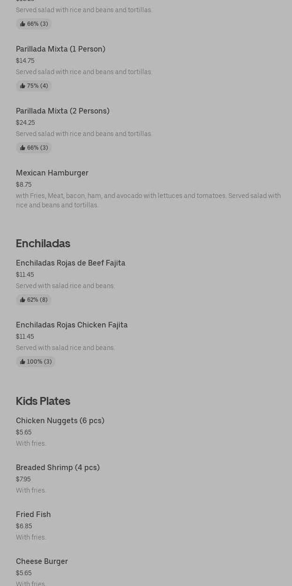Click the Enchiladas section heading
292x586 pixels.
[x=43, y=244]
